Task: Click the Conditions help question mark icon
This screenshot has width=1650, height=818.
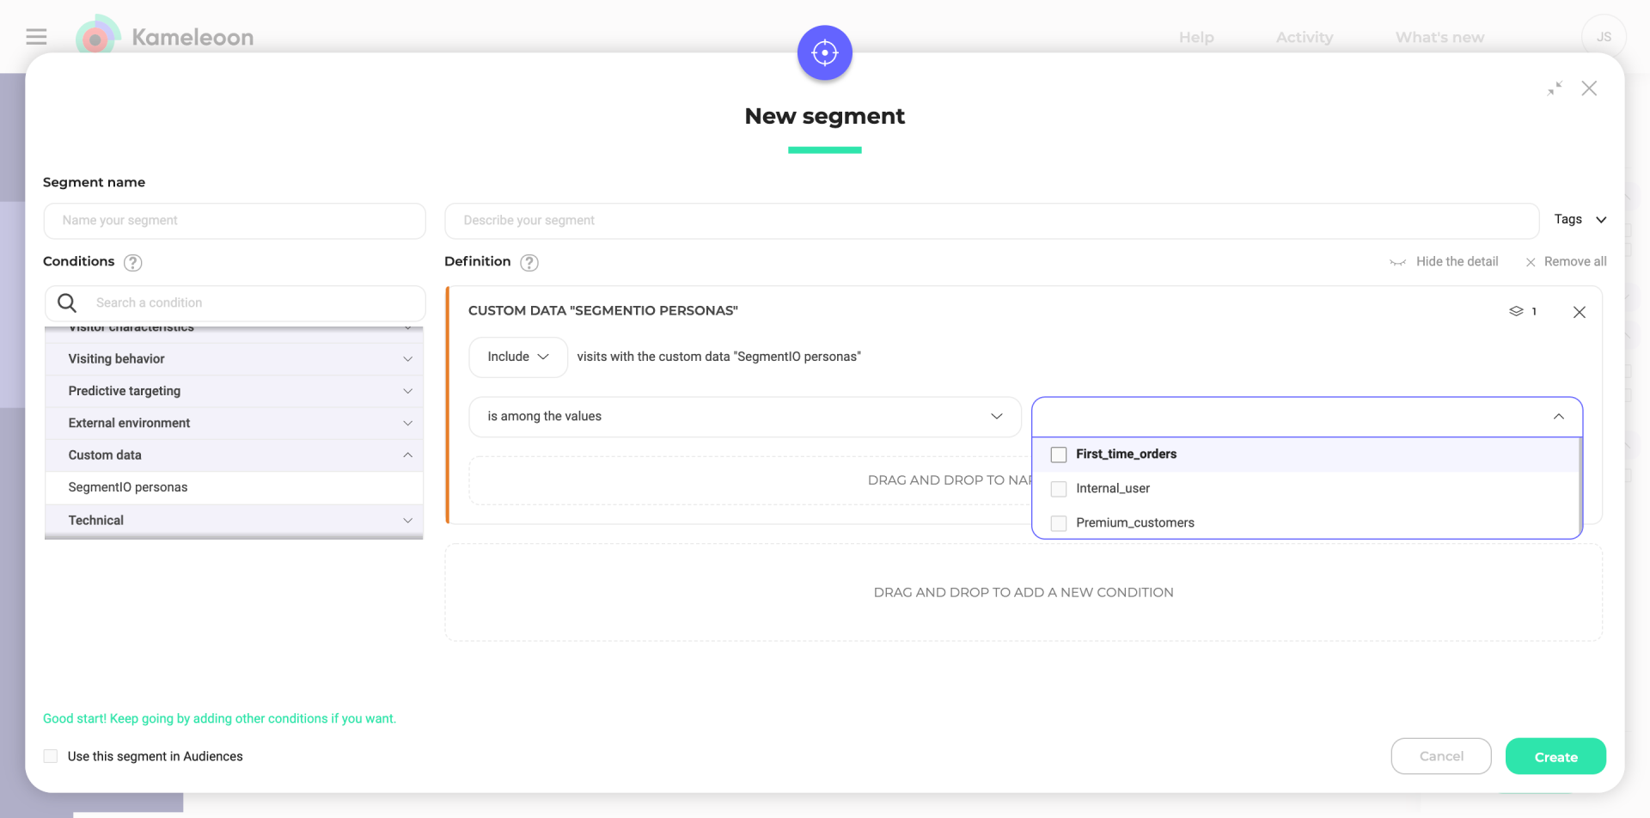Action: coord(132,263)
